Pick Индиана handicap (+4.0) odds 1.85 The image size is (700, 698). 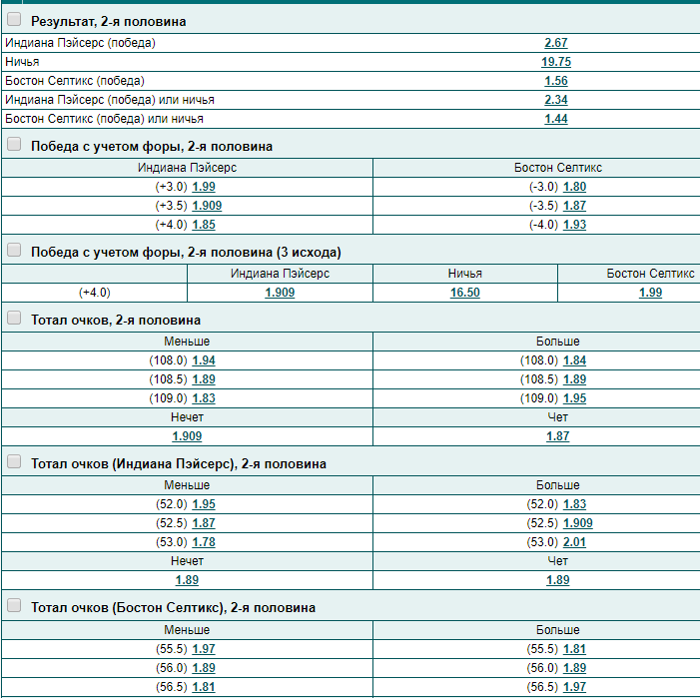tap(204, 225)
